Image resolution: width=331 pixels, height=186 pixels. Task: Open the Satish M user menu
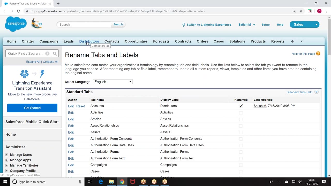click(x=247, y=25)
